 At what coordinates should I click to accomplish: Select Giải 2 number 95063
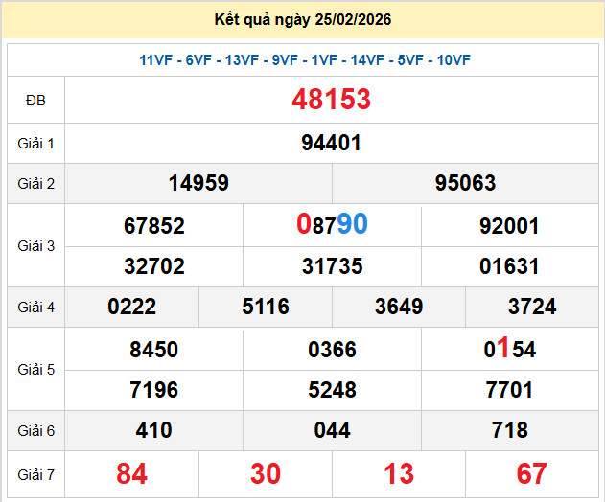click(x=465, y=183)
